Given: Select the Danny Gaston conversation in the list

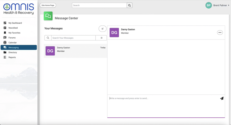Looking at the screenshot, I should (75, 51).
